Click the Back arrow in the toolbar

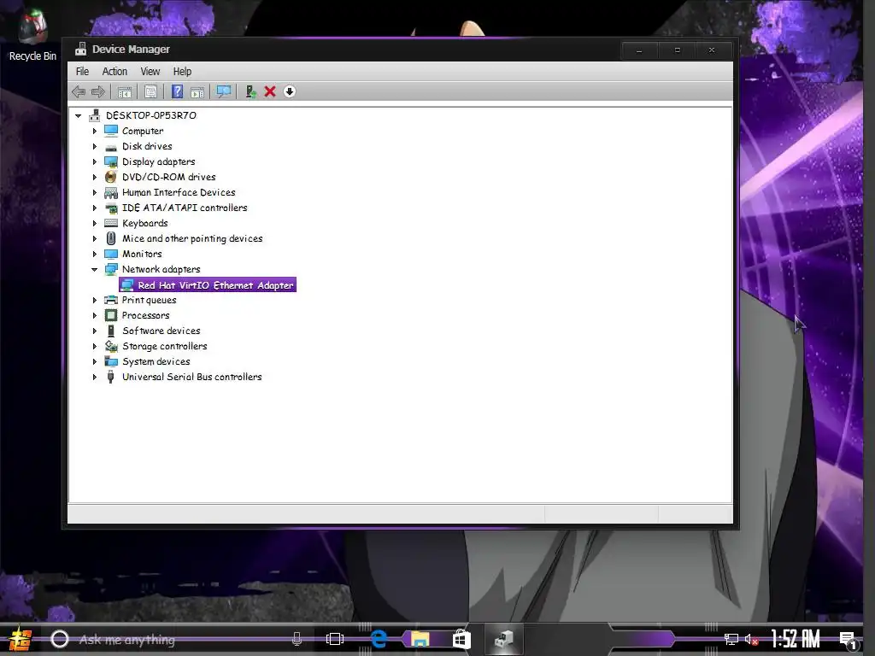click(x=79, y=91)
